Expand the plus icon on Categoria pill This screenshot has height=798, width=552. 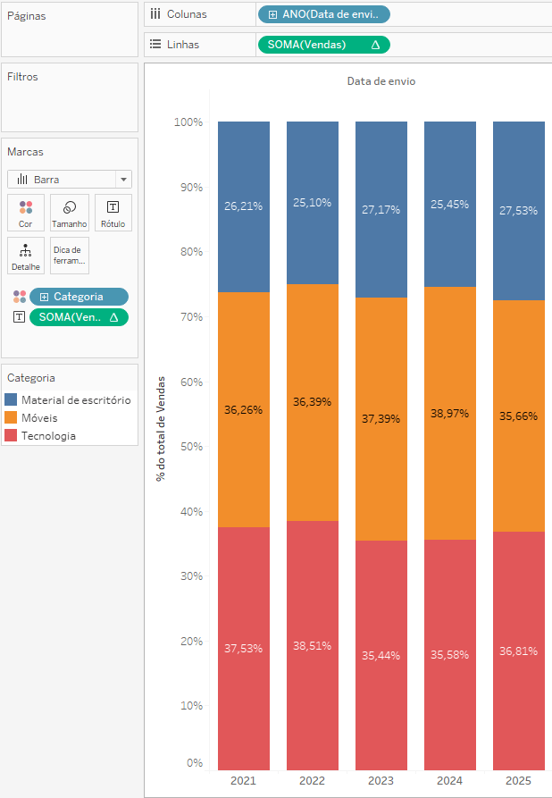[x=44, y=297]
